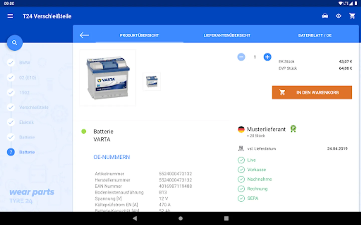Select EAN Nummer value 4016987119488
Screen dimensions: 361x225
point(175,186)
